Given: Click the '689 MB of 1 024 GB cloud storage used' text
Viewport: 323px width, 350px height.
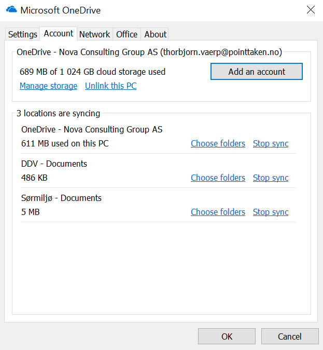Looking at the screenshot, I should (92, 72).
